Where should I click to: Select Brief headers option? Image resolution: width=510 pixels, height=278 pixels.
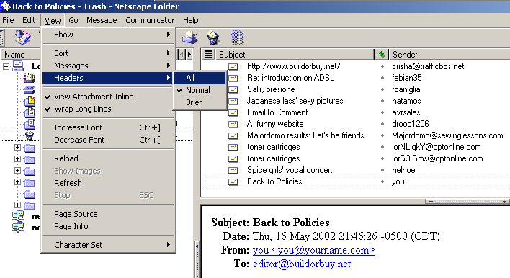[x=200, y=102]
